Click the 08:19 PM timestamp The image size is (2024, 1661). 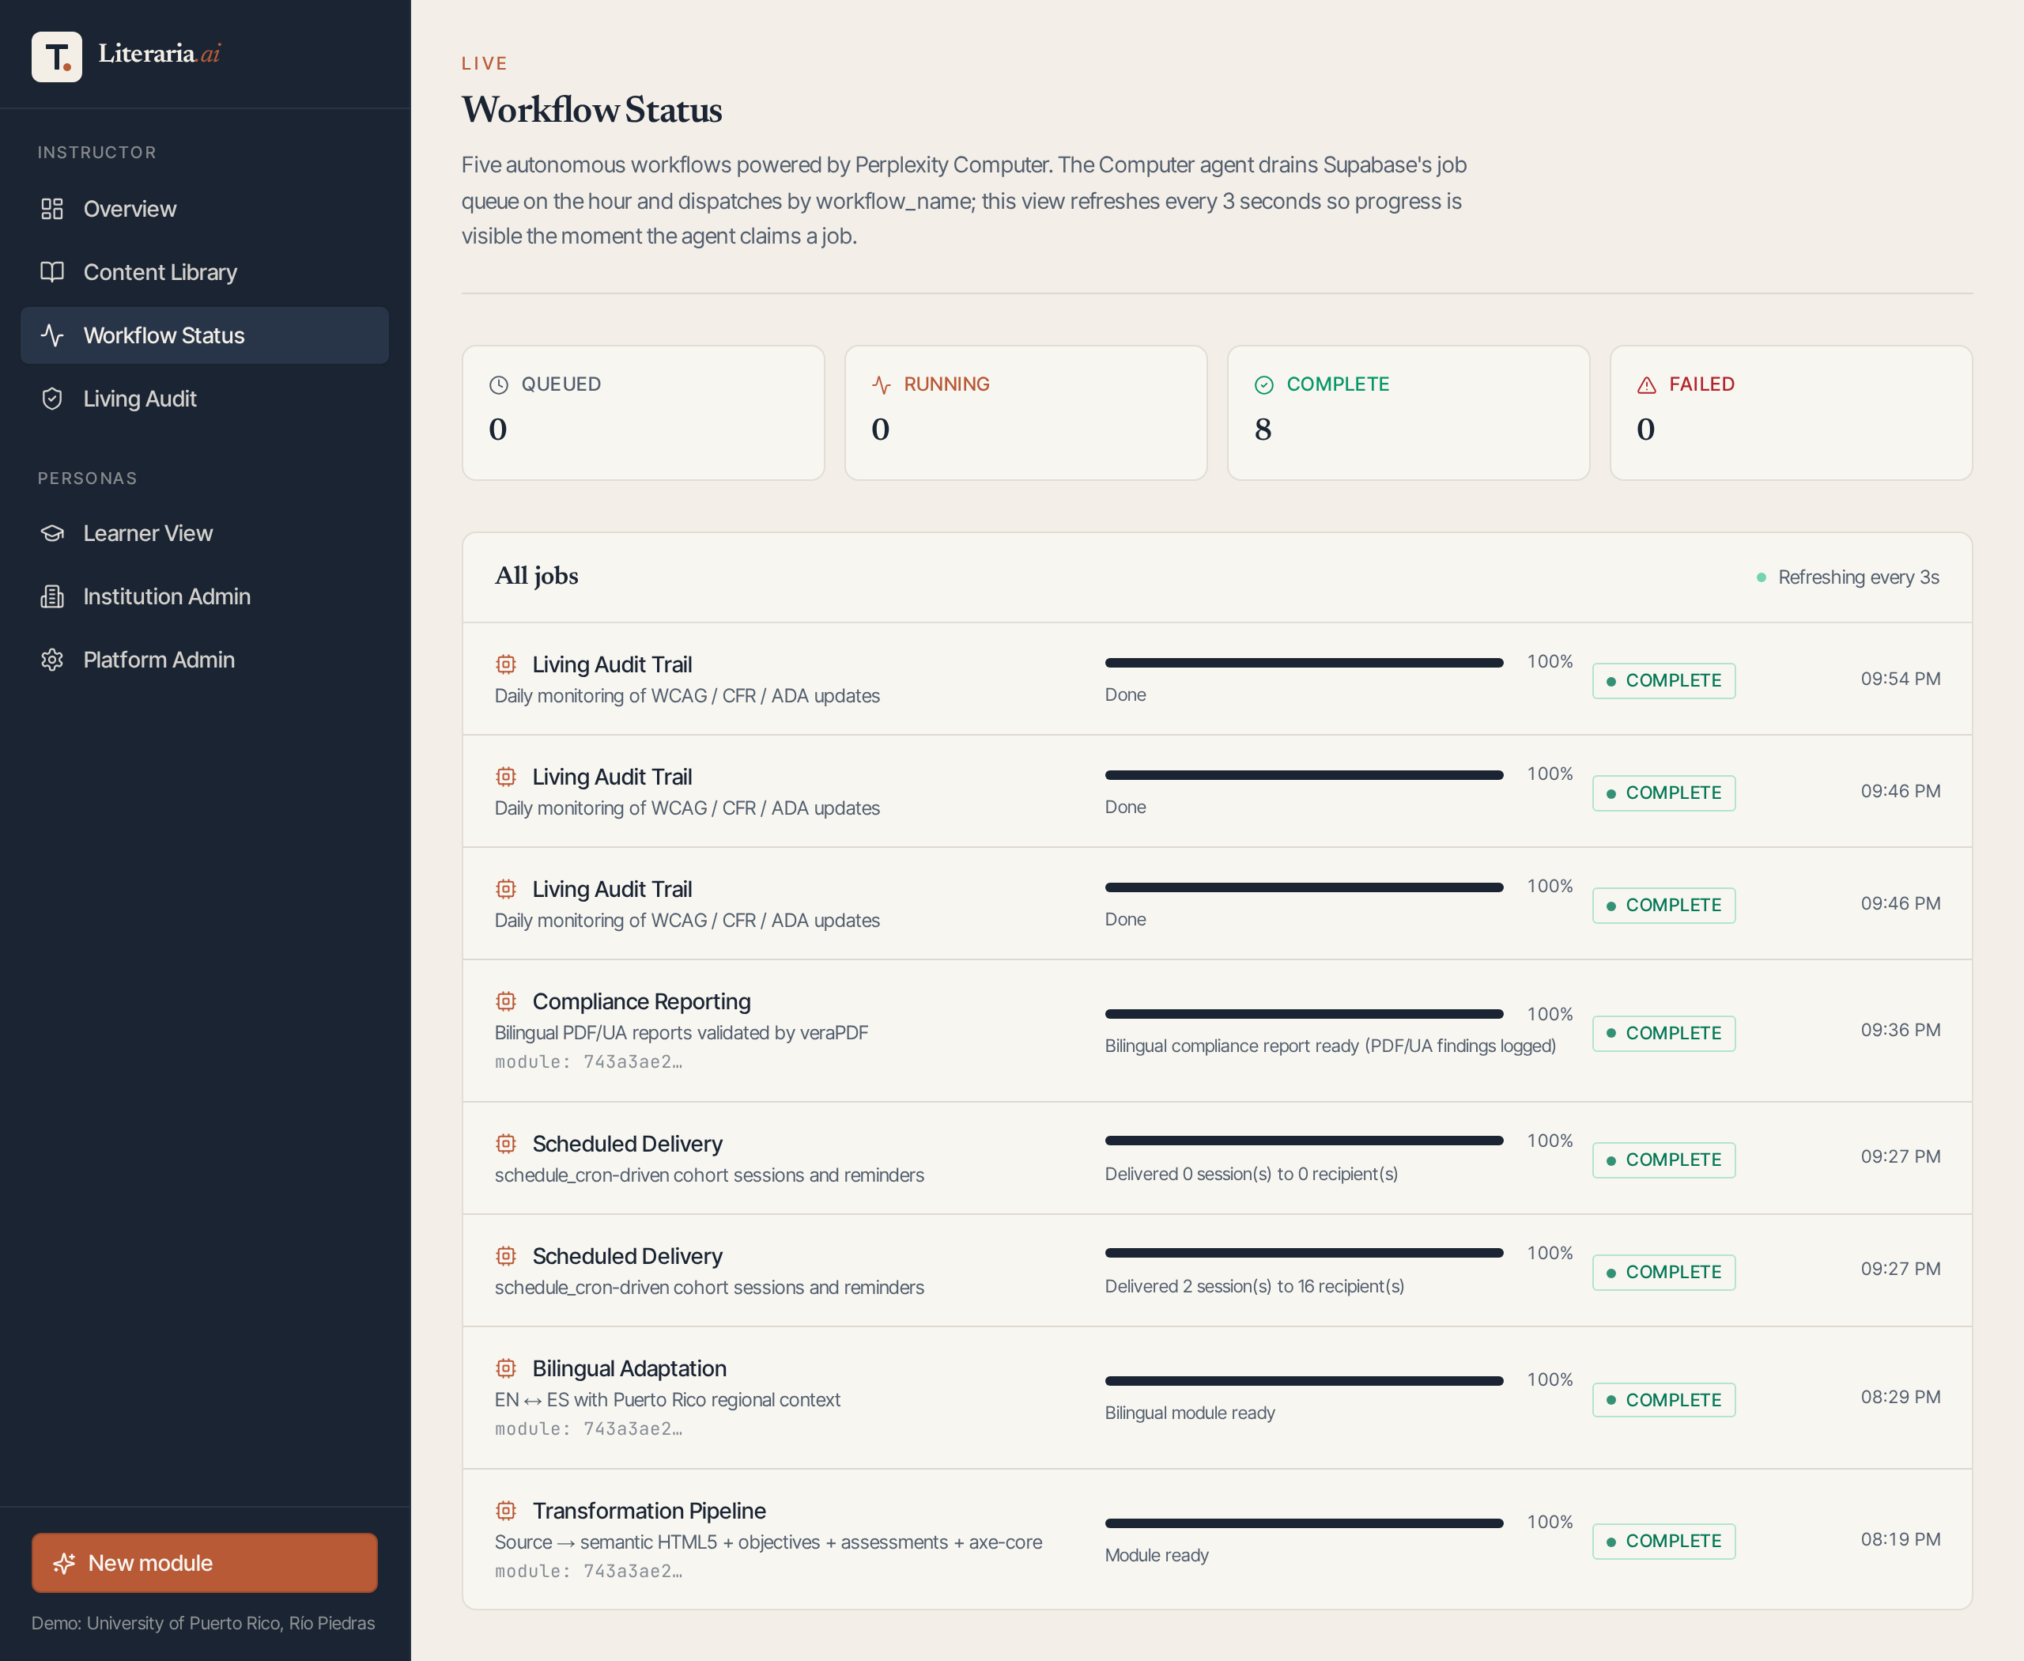[1900, 1538]
